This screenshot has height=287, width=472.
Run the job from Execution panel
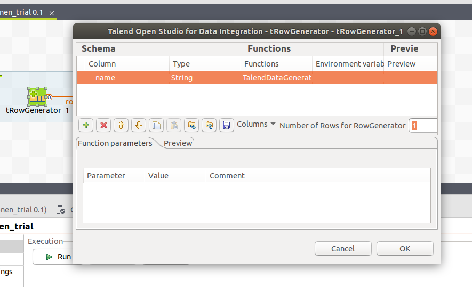pos(59,257)
